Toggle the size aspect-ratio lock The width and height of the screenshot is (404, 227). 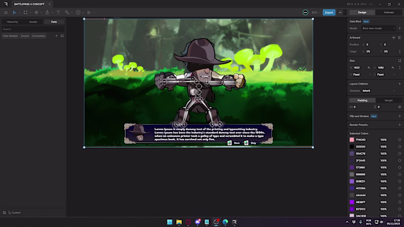coord(399,68)
